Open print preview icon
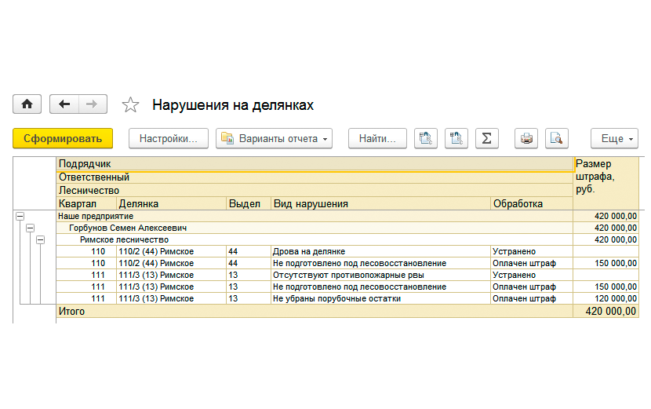The image size is (651, 409). 556,138
